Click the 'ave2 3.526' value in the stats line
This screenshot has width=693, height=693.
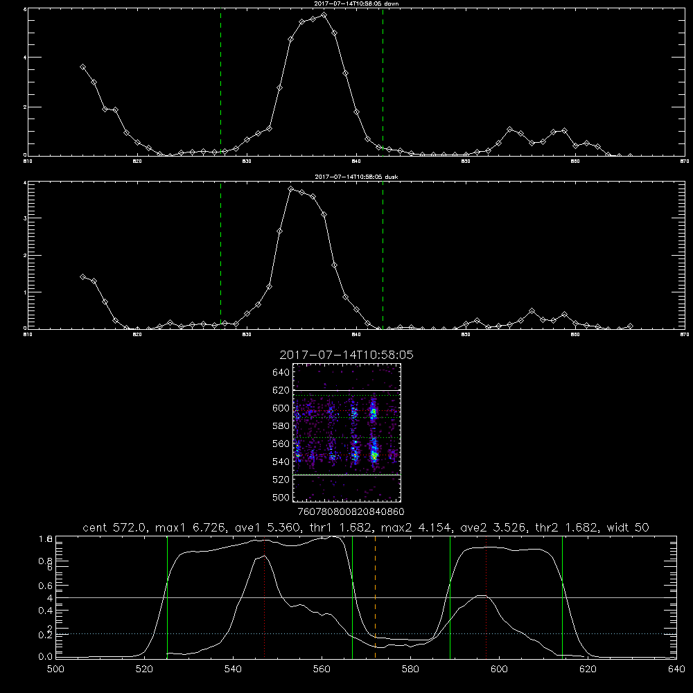[x=493, y=527]
